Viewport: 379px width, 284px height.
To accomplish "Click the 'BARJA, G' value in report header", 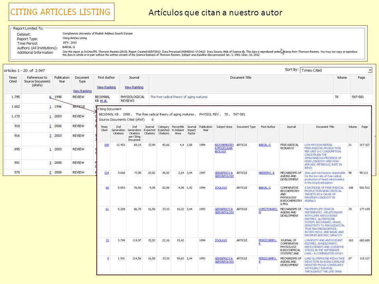I will tap(69, 47).
